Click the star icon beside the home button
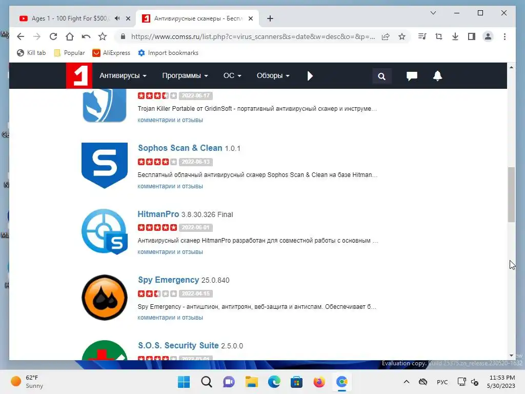The height and width of the screenshot is (394, 525). (x=103, y=36)
